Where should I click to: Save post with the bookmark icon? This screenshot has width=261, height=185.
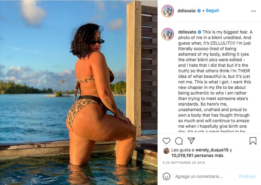[x=253, y=141]
